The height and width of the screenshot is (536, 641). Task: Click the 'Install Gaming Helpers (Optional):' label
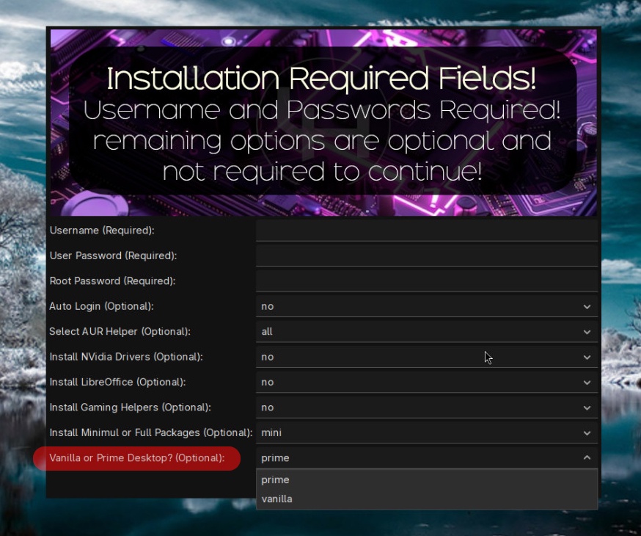(130, 408)
